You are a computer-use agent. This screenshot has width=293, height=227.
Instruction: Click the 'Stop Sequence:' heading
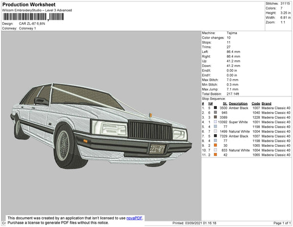[x=213, y=99]
